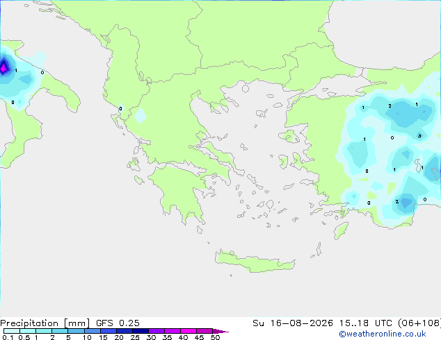
Task: Open the weatheronline.co.uk link
Action: (x=383, y=334)
